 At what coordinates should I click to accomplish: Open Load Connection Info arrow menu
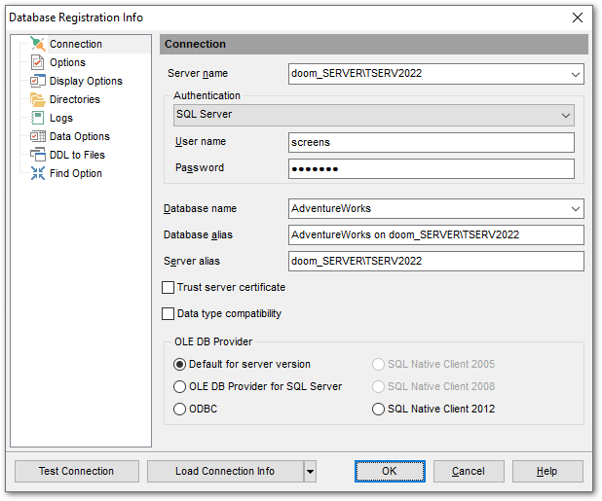click(x=310, y=472)
